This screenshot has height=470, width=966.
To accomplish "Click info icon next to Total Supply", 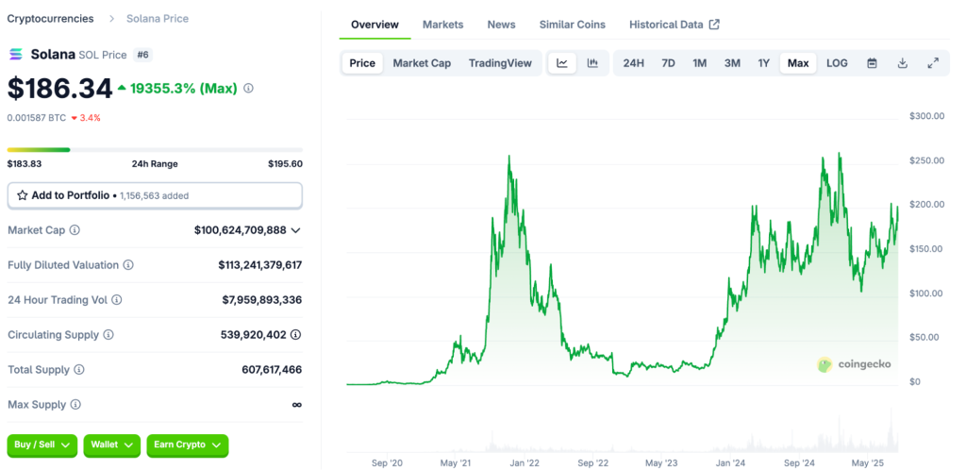I will tap(78, 370).
